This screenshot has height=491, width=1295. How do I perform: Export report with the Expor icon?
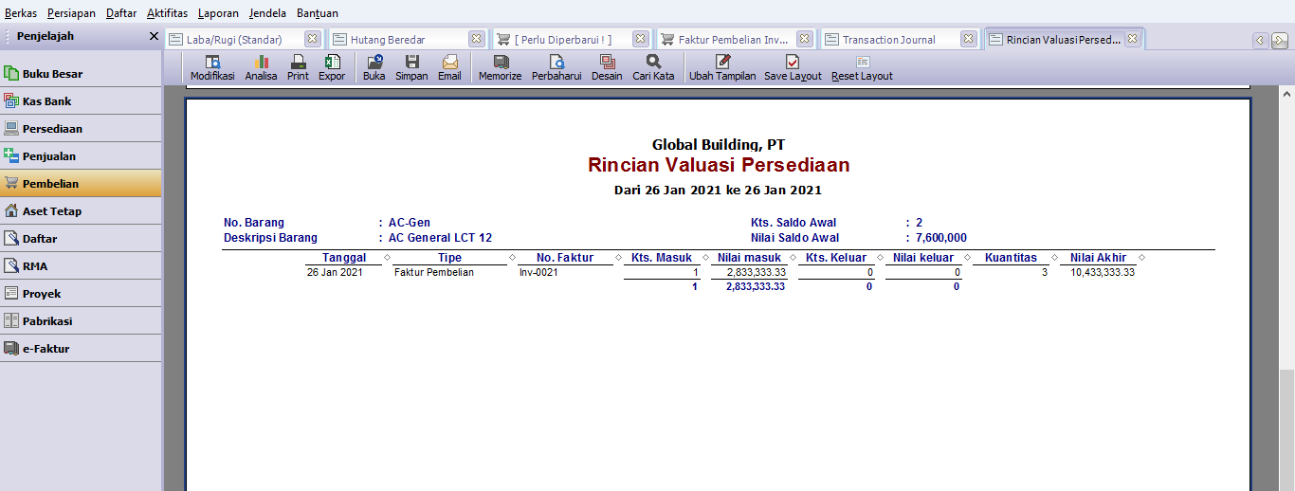[332, 67]
